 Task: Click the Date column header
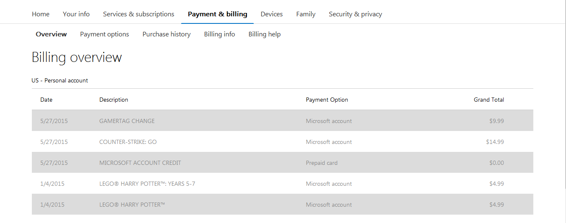coord(47,100)
